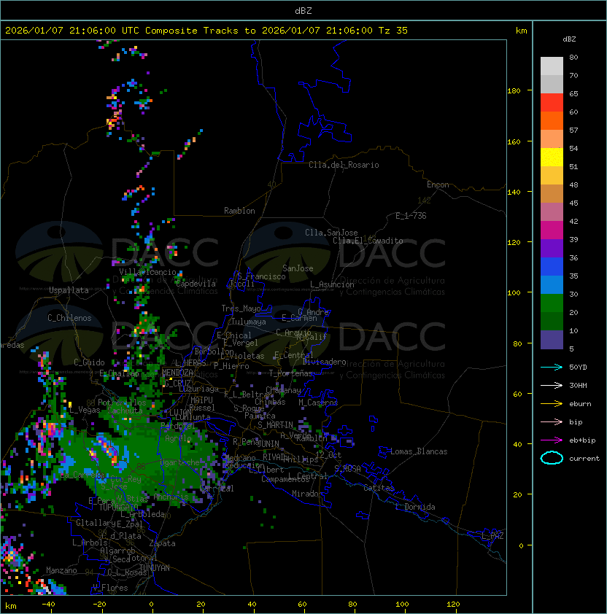This screenshot has width=607, height=614.
Task: Click the 'TUNUYAN' city label
Action: pyautogui.click(x=155, y=568)
